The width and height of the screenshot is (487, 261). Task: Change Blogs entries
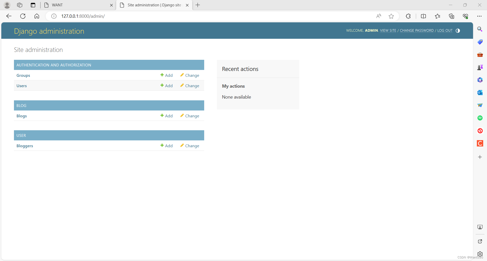[190, 116]
